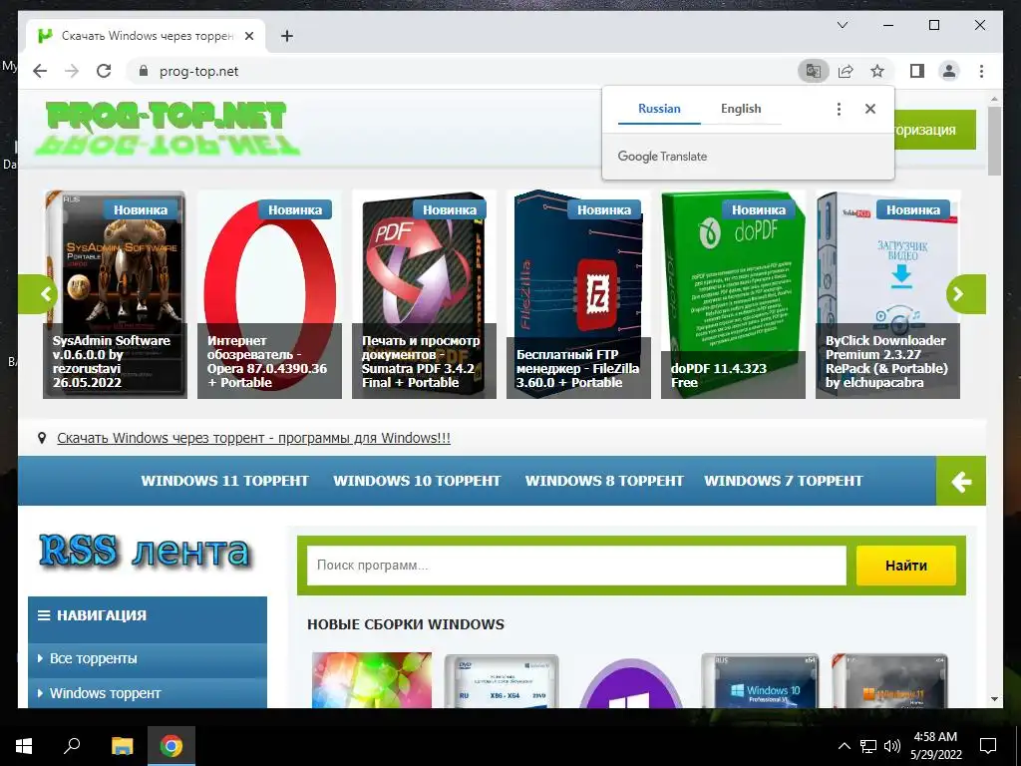Click the green авторизация button
The width and height of the screenshot is (1021, 766).
click(x=935, y=130)
